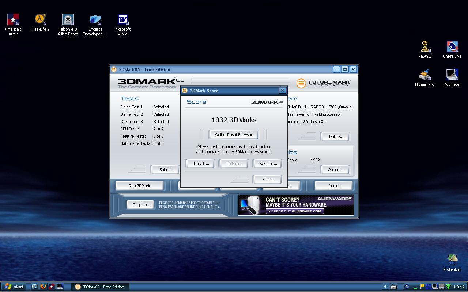The height and width of the screenshot is (292, 468).
Task: Click the first quick launch icon beside Start
Action: [x=34, y=287]
